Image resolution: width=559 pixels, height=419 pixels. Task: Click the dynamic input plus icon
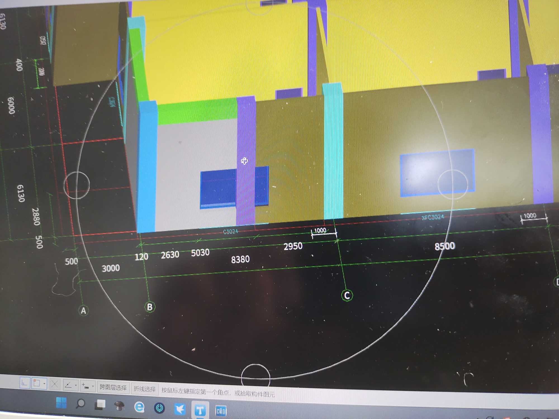85,386
